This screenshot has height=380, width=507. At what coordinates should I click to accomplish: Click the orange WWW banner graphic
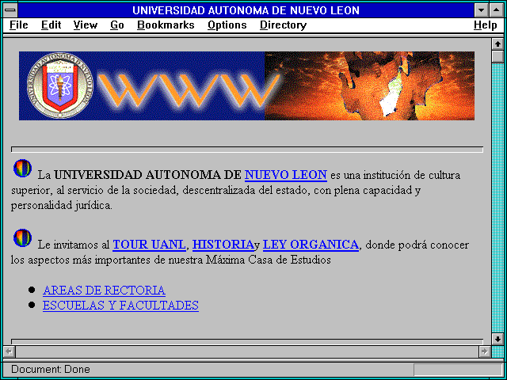(188, 90)
